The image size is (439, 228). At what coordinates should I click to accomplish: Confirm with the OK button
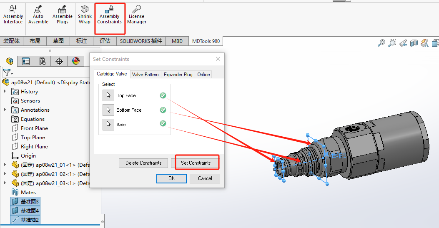171,178
